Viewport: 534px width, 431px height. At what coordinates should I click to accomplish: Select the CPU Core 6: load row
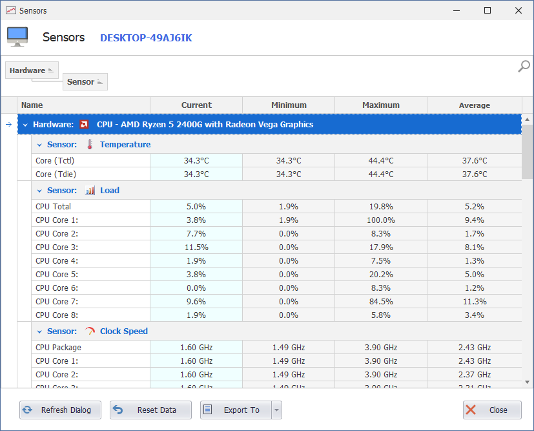(x=276, y=288)
